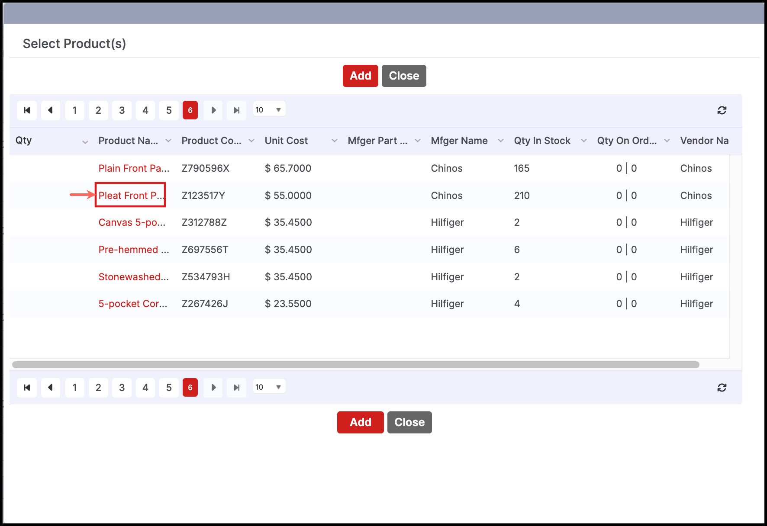Go to next page in bottom pager

click(213, 388)
